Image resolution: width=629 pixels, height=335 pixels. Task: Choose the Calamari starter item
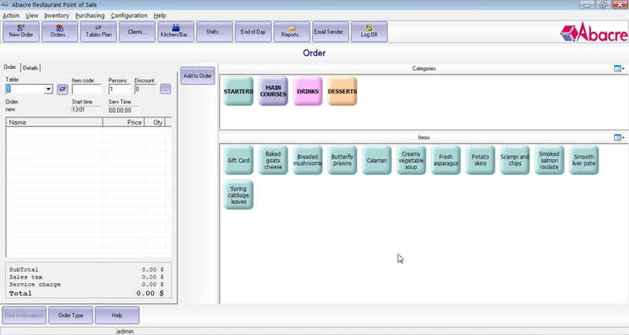point(377,160)
